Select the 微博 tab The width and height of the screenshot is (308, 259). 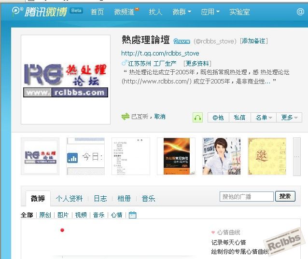pyautogui.click(x=38, y=198)
